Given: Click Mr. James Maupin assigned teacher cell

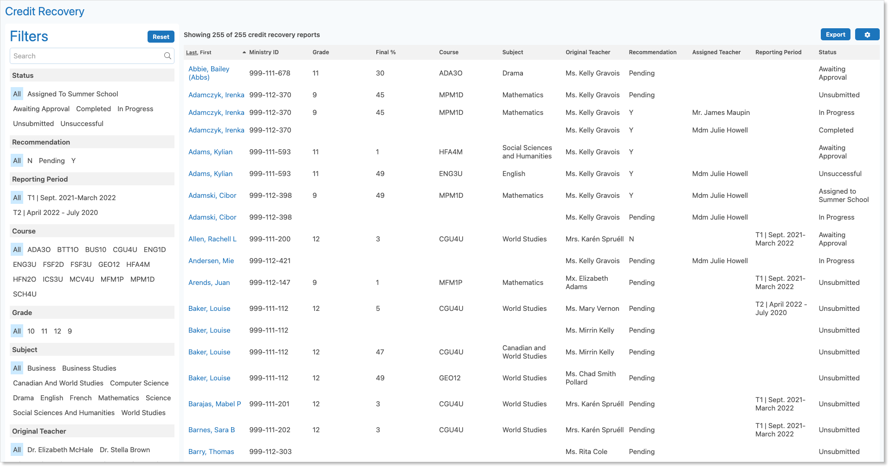Looking at the screenshot, I should click(721, 113).
